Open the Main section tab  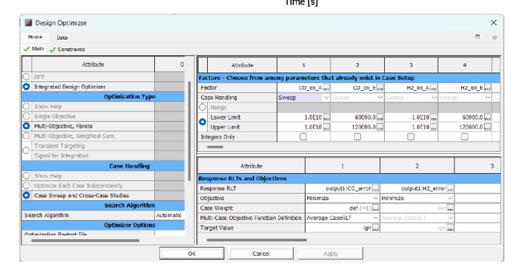[x=34, y=48]
